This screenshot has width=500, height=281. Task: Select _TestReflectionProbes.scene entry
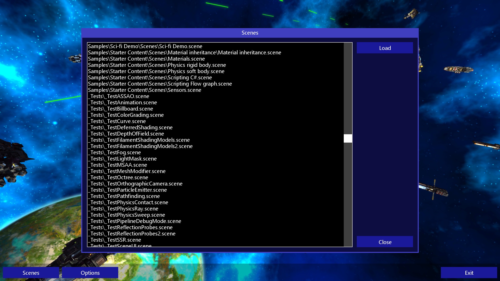pos(130,227)
